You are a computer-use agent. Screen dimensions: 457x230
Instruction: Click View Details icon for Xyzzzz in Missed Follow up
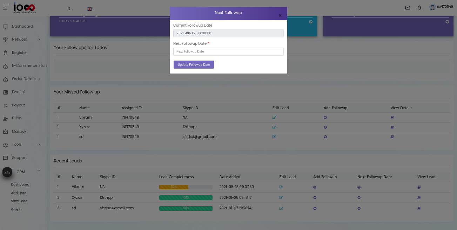392,127
